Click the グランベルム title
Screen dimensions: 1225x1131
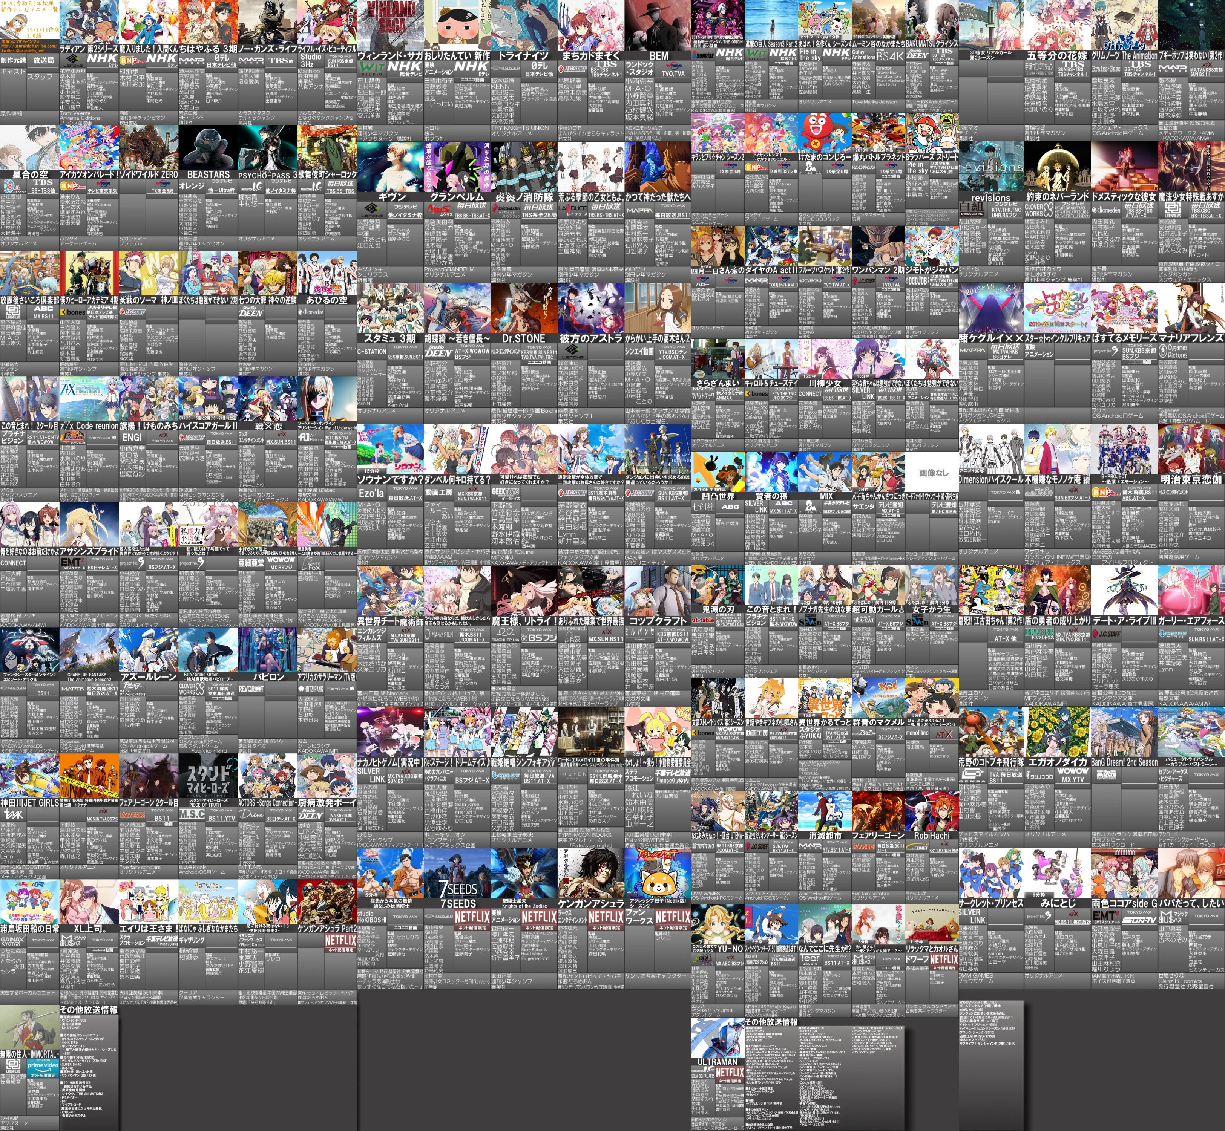coord(457,196)
